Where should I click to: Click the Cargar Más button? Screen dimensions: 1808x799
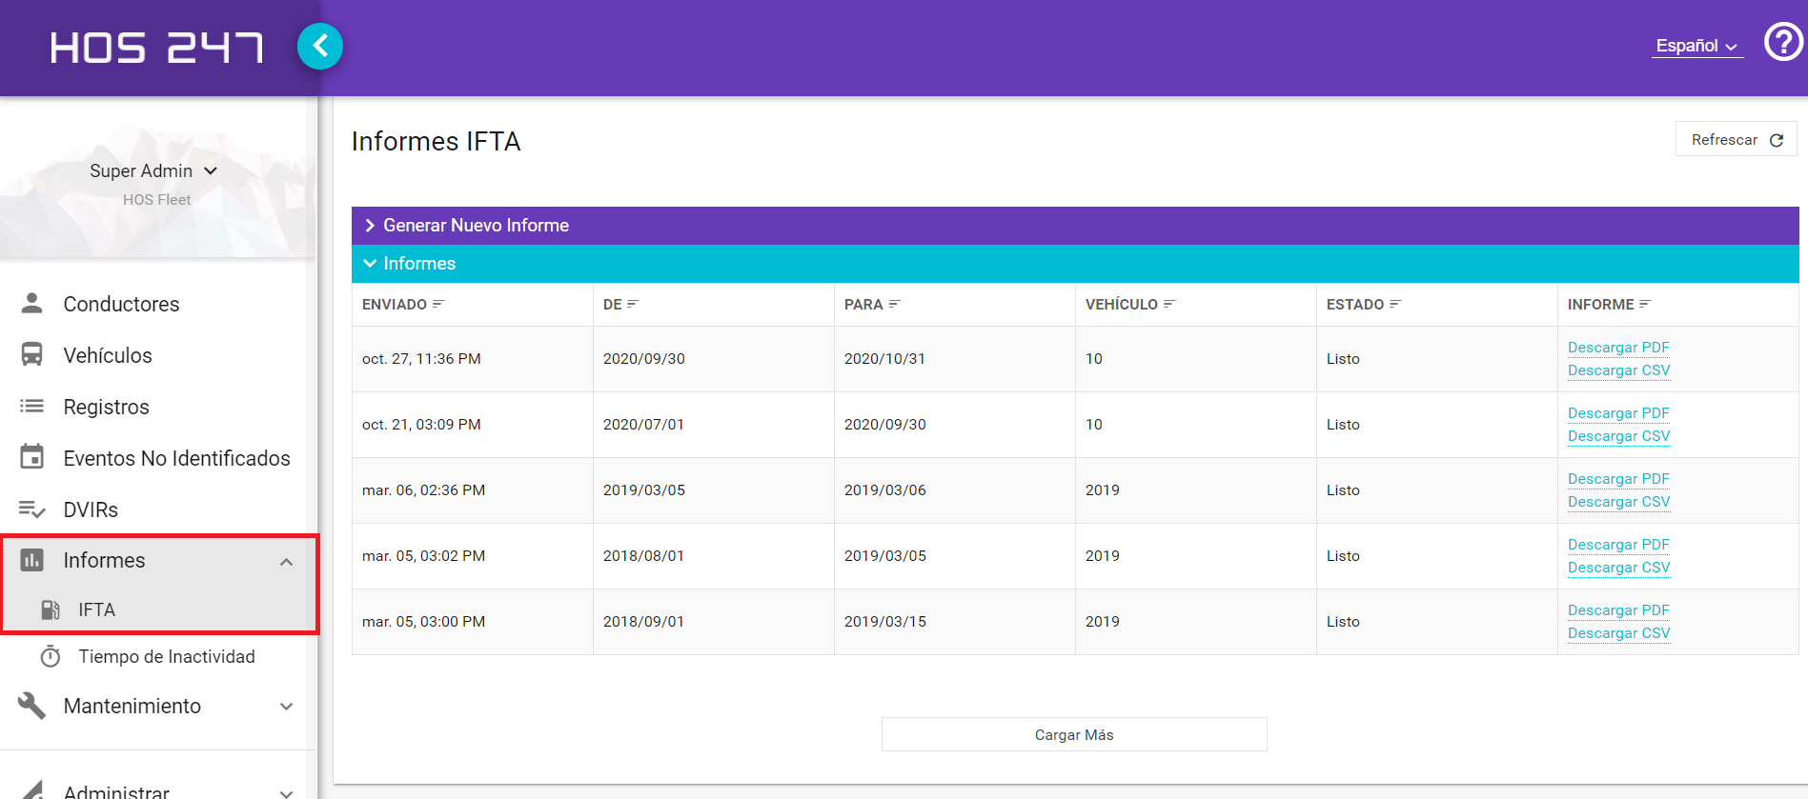tap(1074, 734)
